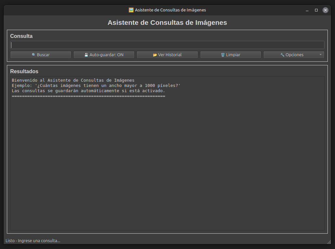Minimize the Asistente de Consultas window

tap(307, 10)
